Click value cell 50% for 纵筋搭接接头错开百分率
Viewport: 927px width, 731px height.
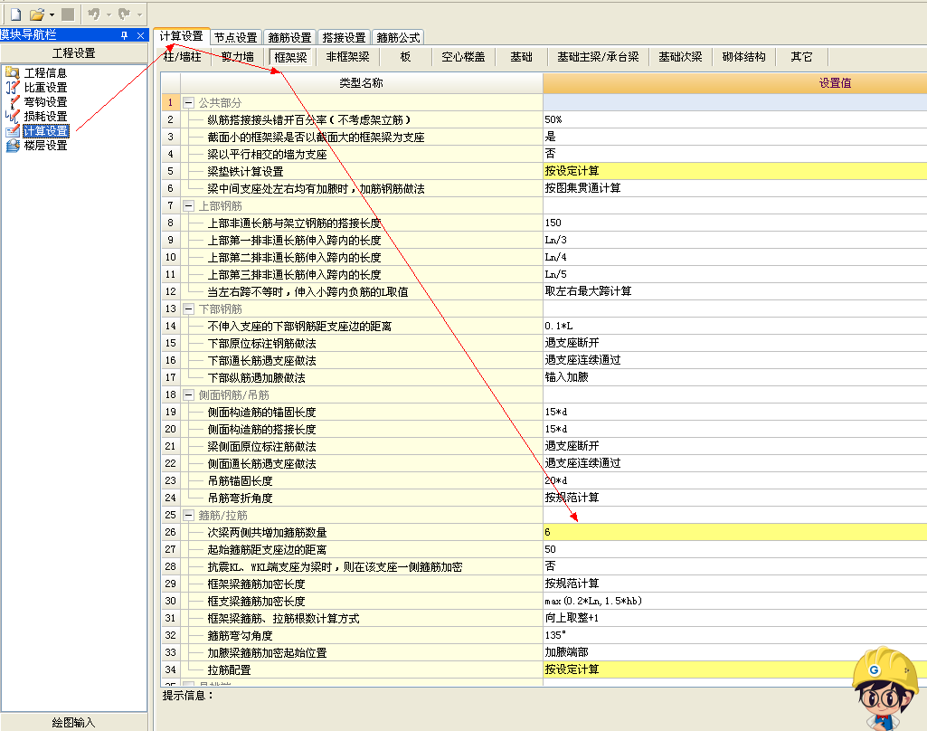[735, 119]
